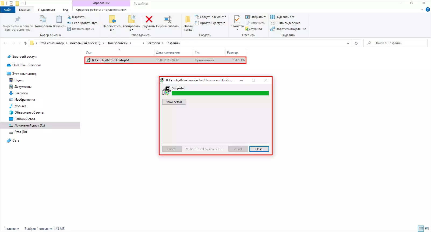Cut selection with Вырезать
This screenshot has width=431, height=232.
(76, 17)
